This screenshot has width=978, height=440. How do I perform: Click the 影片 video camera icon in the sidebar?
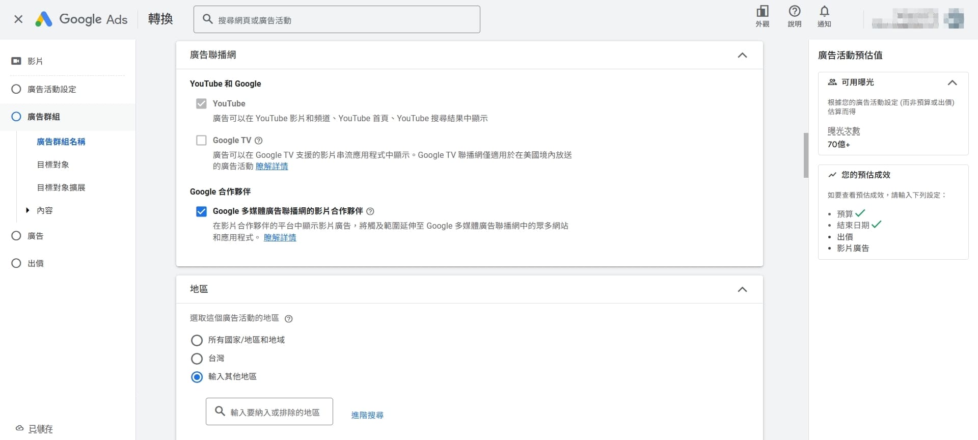tap(16, 61)
